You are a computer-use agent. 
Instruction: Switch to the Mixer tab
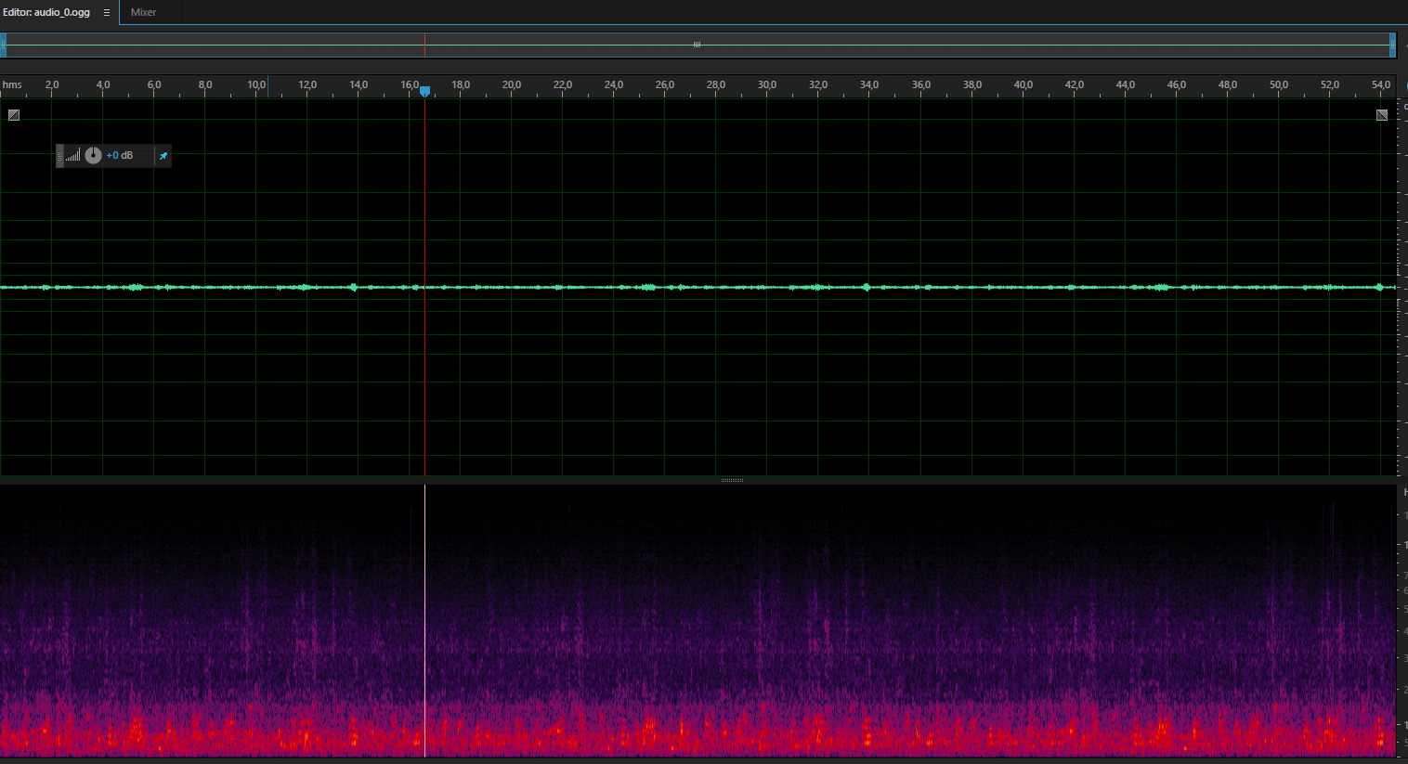tap(143, 13)
